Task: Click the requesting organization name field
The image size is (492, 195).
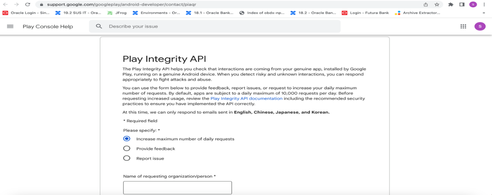Action: coord(177,188)
